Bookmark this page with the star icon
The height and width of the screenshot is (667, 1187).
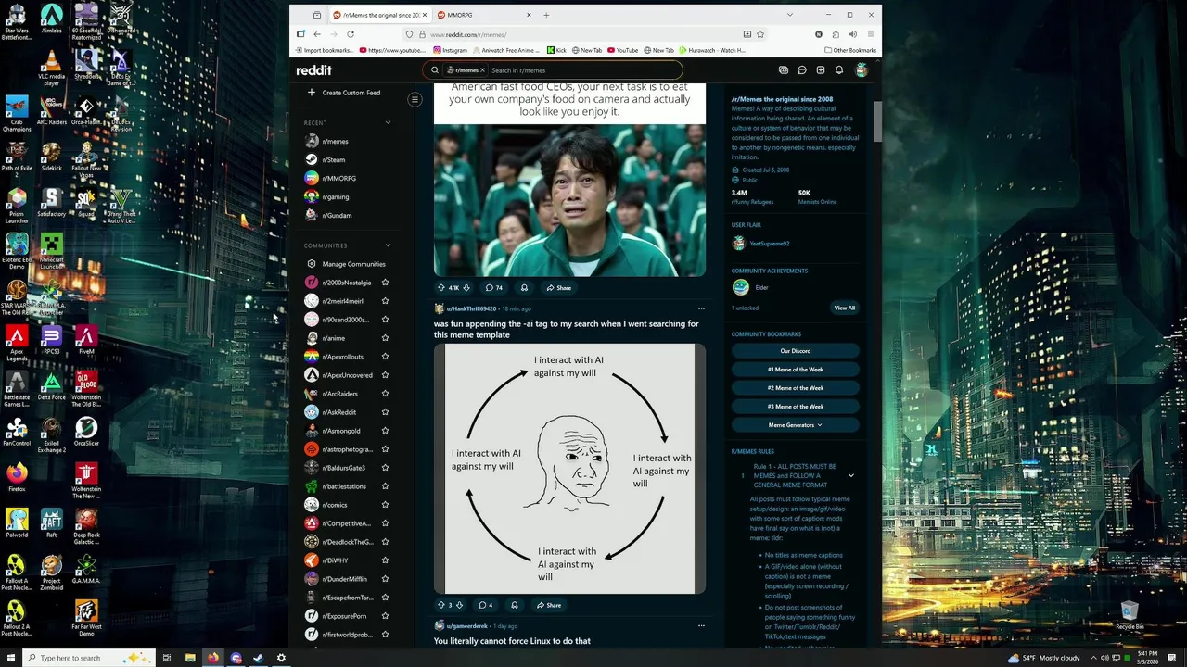point(760,34)
